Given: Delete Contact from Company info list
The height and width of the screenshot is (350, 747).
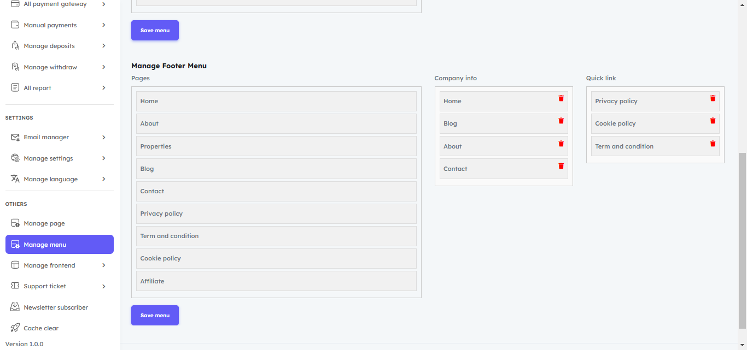Looking at the screenshot, I should coord(561,166).
